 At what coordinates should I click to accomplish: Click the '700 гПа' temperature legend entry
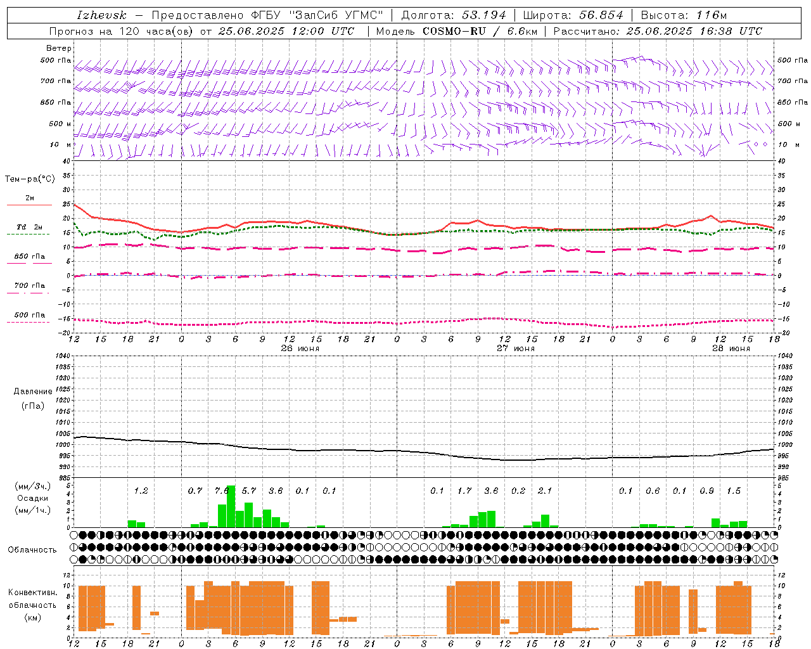[30, 286]
